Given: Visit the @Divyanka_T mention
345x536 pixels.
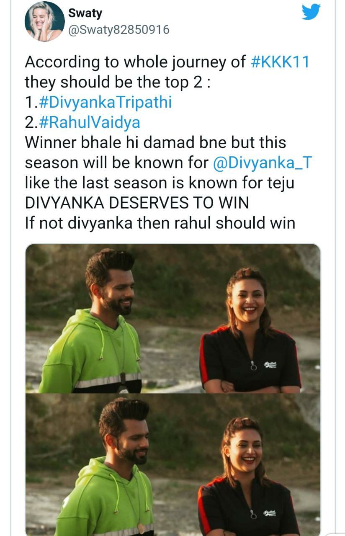Looking at the screenshot, I should [x=263, y=163].
